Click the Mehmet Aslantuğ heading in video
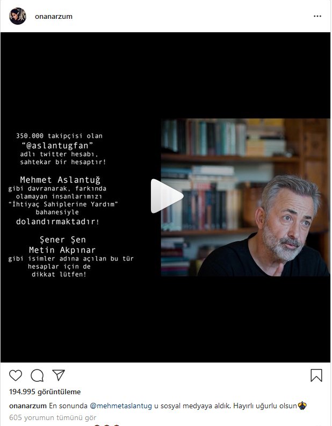 tap(60, 180)
